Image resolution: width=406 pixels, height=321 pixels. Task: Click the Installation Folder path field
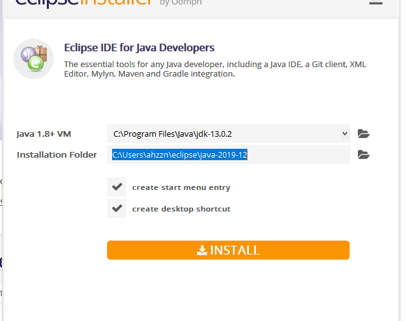[x=229, y=154]
